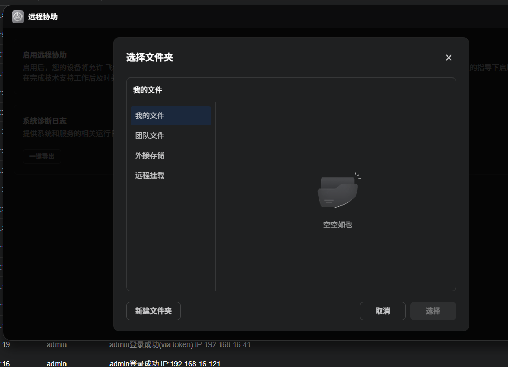Click the 空空如也 empty label
Viewport: 508px width, 367px height.
coord(338,225)
